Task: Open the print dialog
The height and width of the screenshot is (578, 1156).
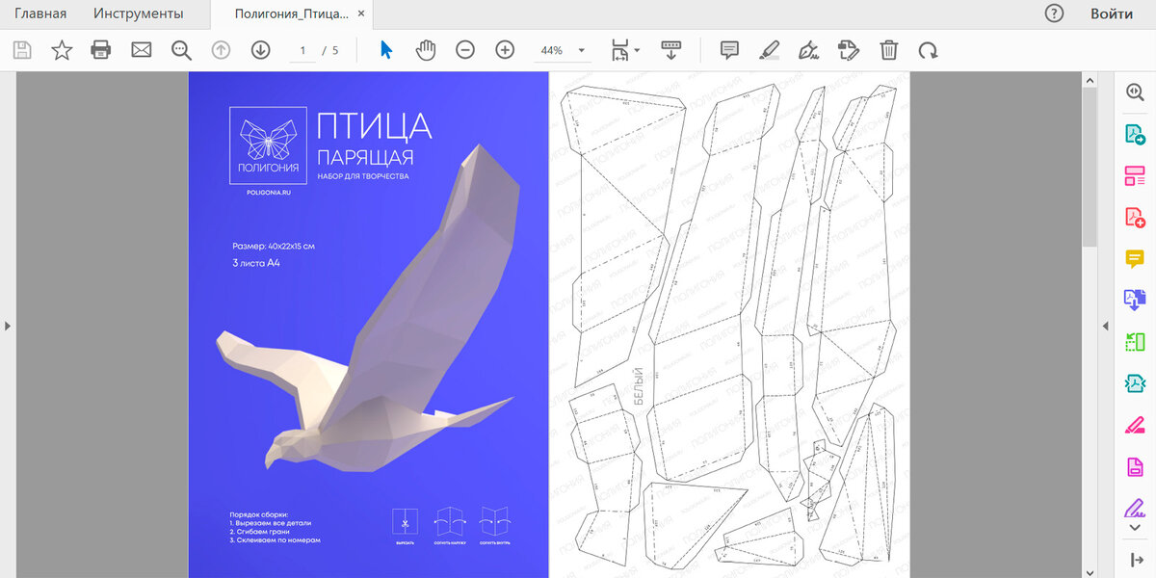Action: (101, 50)
